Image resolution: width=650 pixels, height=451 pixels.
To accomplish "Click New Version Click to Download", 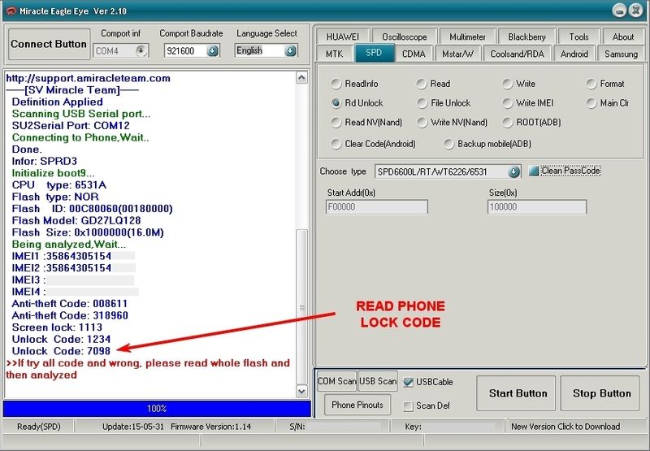I will click(565, 426).
